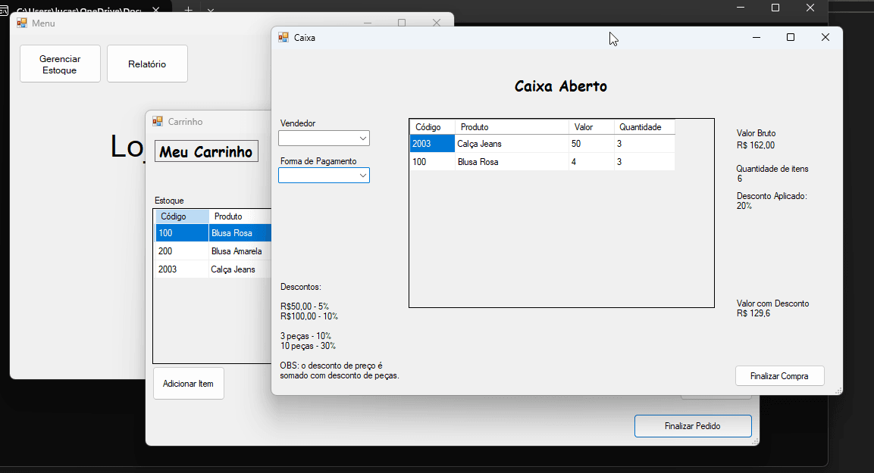This screenshot has height=473, width=874.
Task: Select the Calça Jeans row in Caixa grid
Action: click(x=542, y=144)
